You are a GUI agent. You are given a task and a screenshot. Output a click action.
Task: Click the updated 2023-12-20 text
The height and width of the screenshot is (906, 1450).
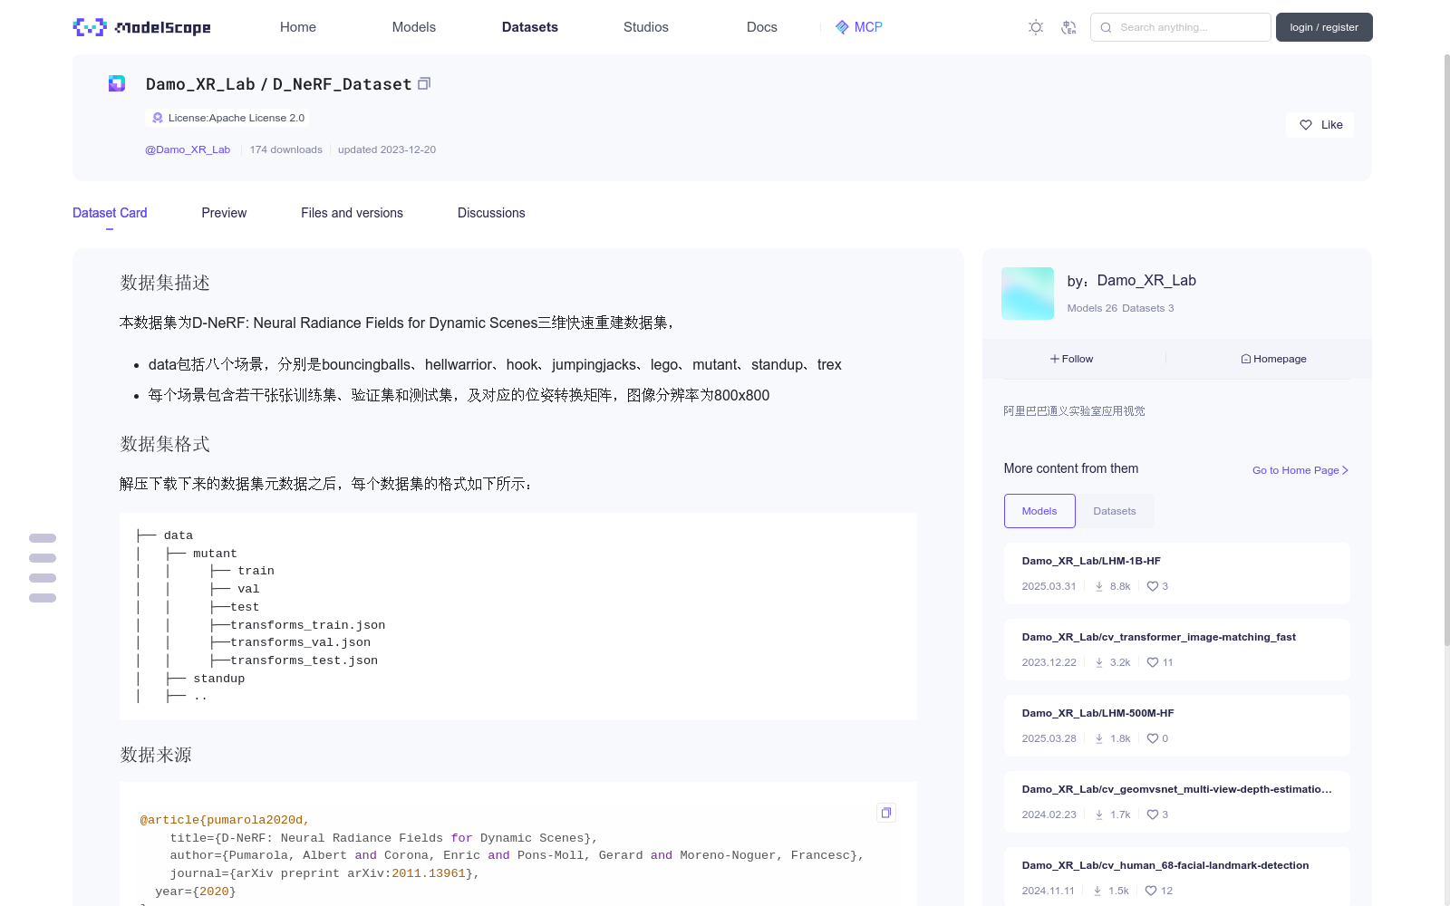387,149
